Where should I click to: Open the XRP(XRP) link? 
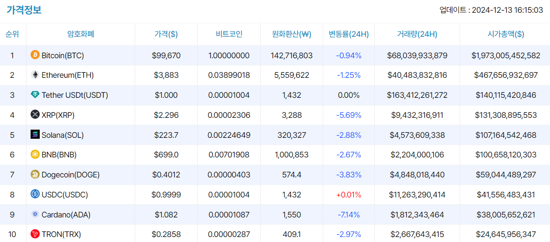pyautogui.click(x=58, y=115)
